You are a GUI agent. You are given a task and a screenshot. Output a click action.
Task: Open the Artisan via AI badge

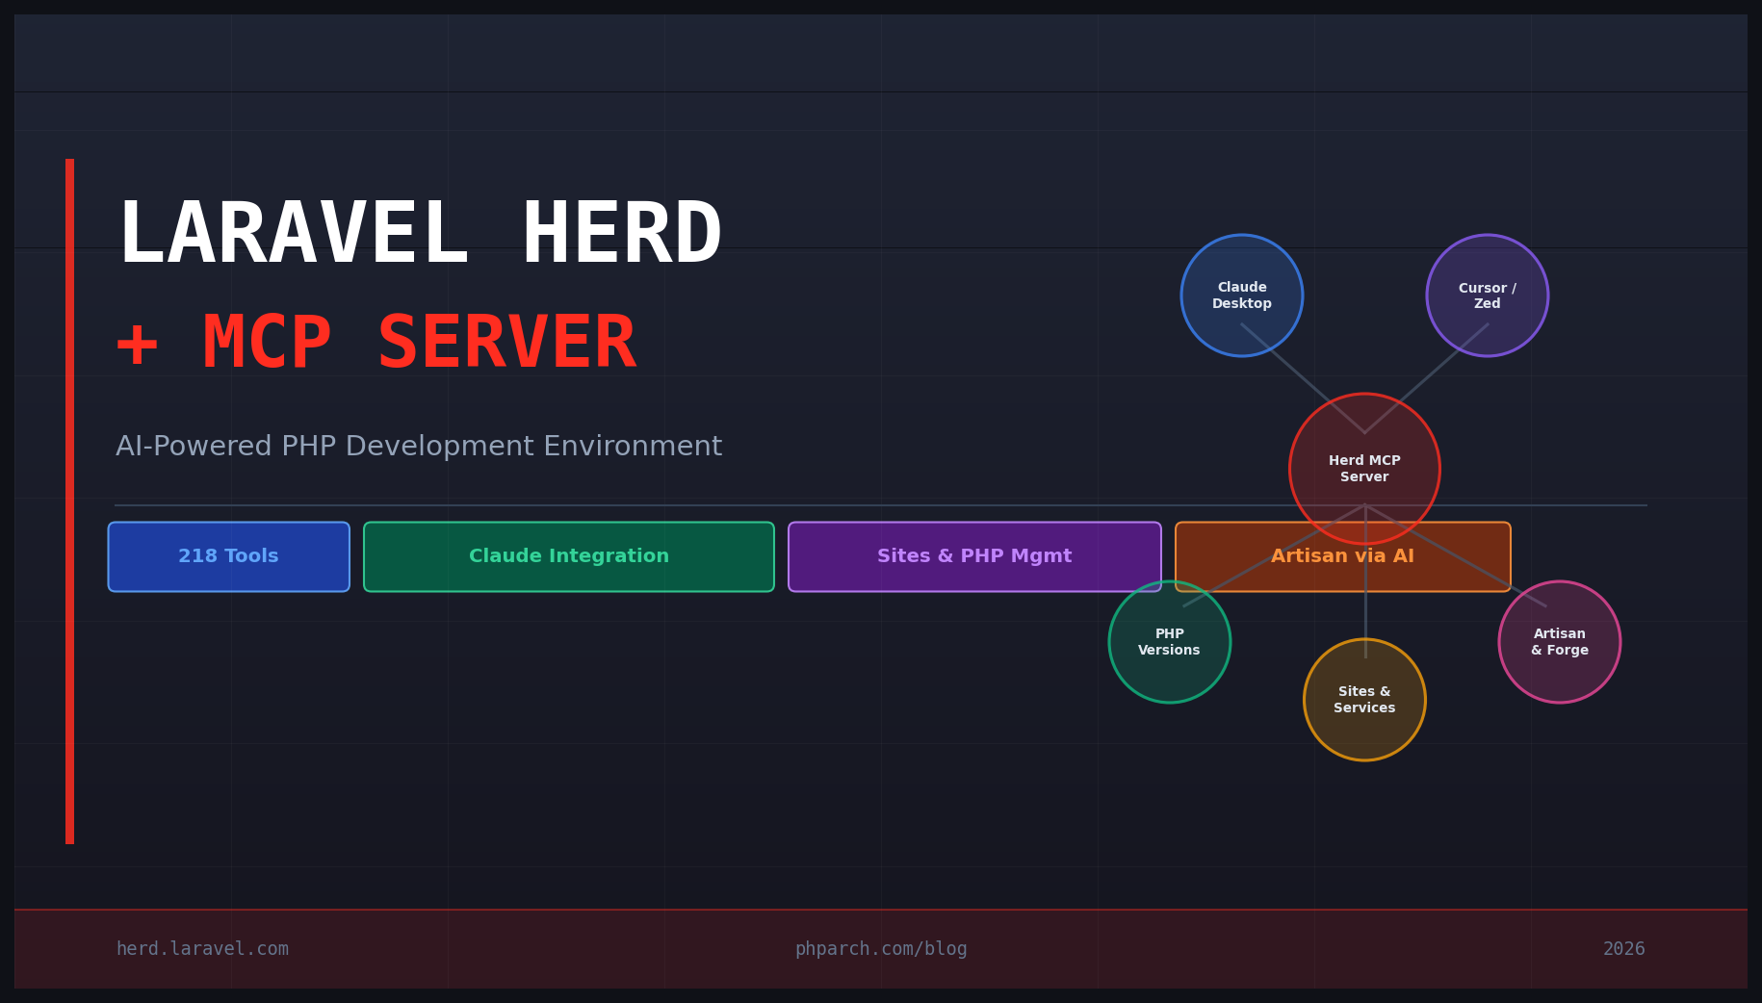pyautogui.click(x=1343, y=556)
